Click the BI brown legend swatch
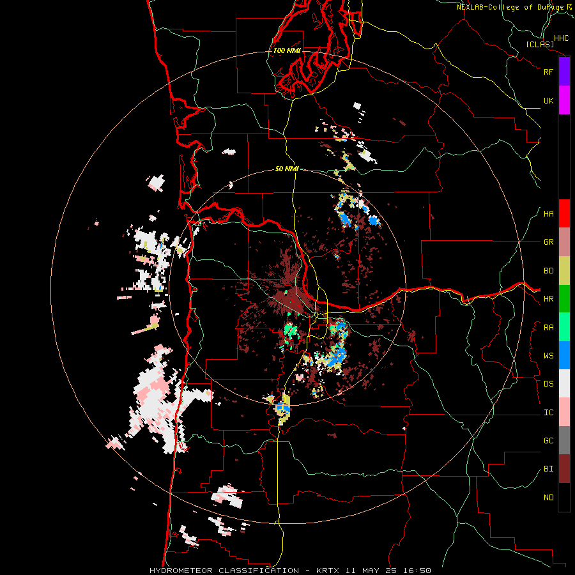Screen dimensions: 575x575 click(x=564, y=469)
